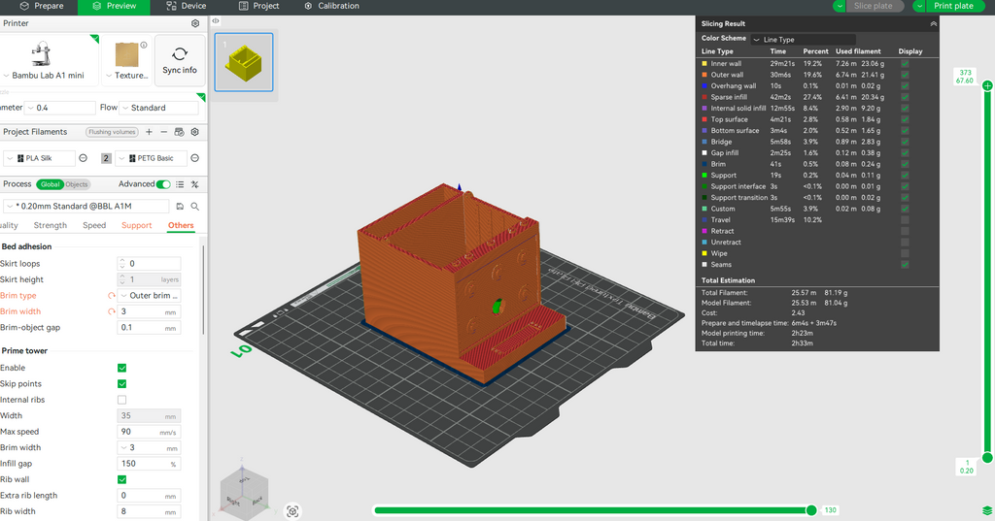Viewport: 995px width, 521px height.
Task: Open the process preset 0.20mm Standard dropdown
Action: click(86, 207)
